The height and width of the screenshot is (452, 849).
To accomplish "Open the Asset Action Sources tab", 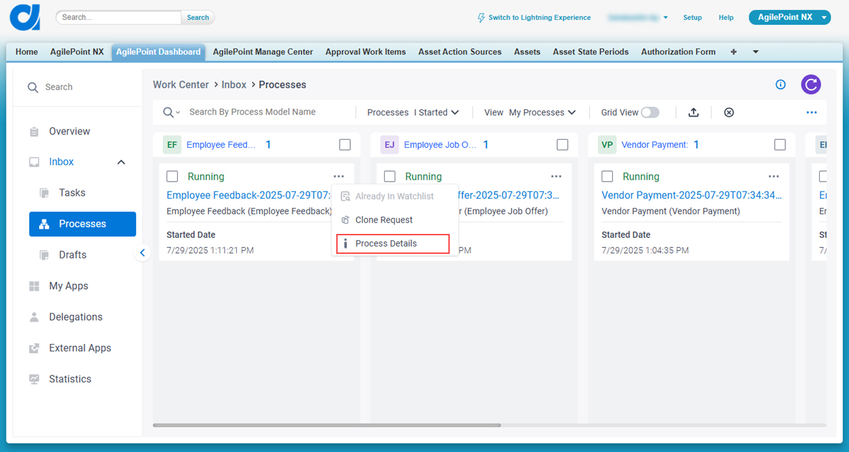I will point(460,52).
